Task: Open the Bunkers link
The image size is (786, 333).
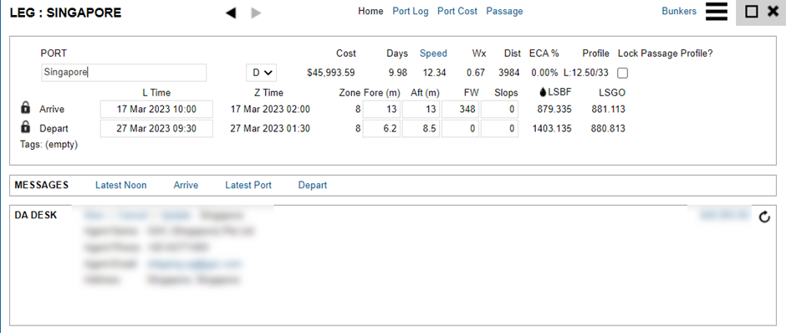Action: (679, 11)
